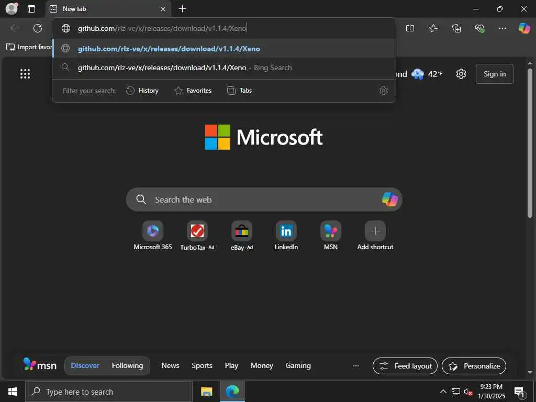Refresh the page
536x402 pixels.
point(38,28)
